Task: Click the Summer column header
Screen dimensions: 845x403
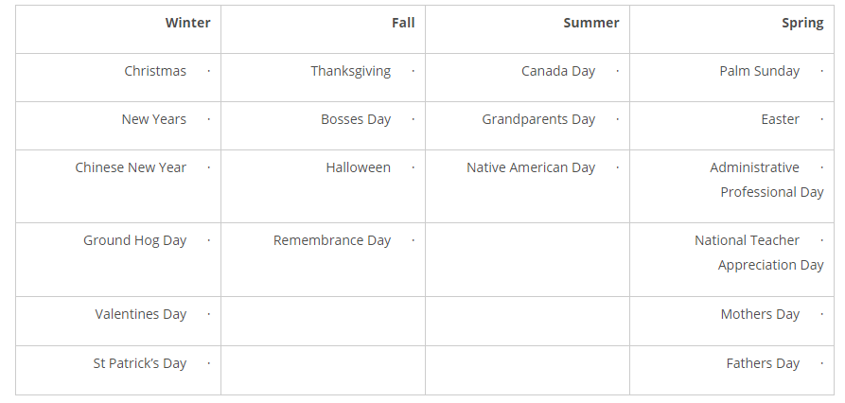Action: [x=590, y=23]
